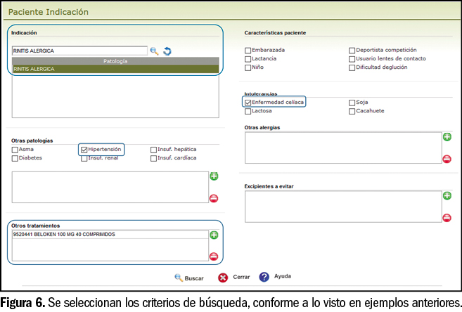Add excipient with Excipientes a evitar plus icon

pos(447,195)
